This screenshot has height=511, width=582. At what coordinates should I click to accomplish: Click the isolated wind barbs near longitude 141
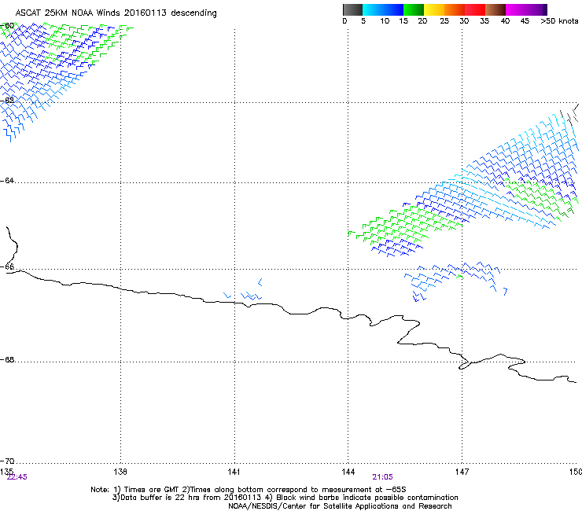click(x=244, y=290)
